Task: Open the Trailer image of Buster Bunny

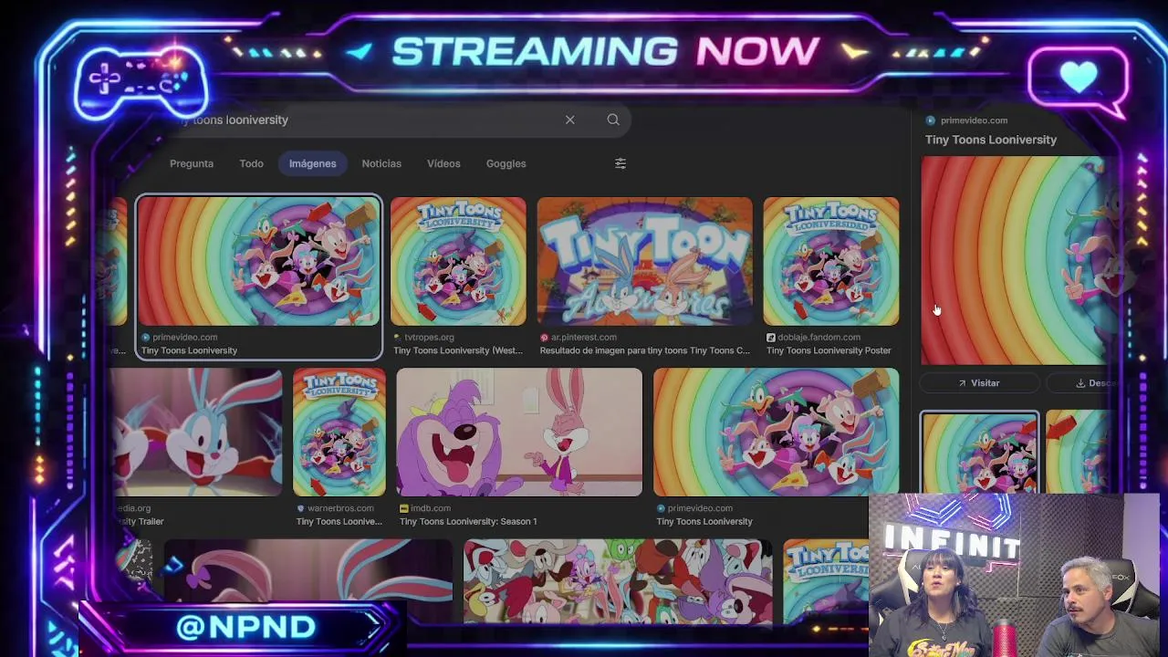Action: 196,433
